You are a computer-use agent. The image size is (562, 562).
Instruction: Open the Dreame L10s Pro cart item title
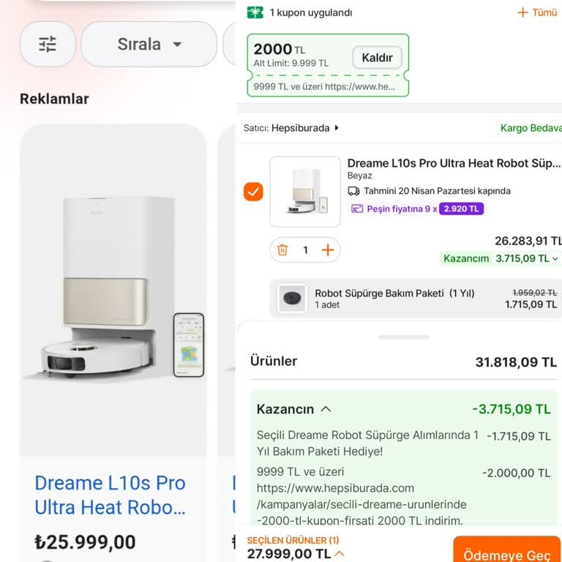(454, 163)
